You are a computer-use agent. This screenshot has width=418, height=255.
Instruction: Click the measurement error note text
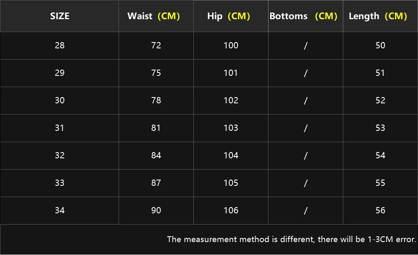291,239
